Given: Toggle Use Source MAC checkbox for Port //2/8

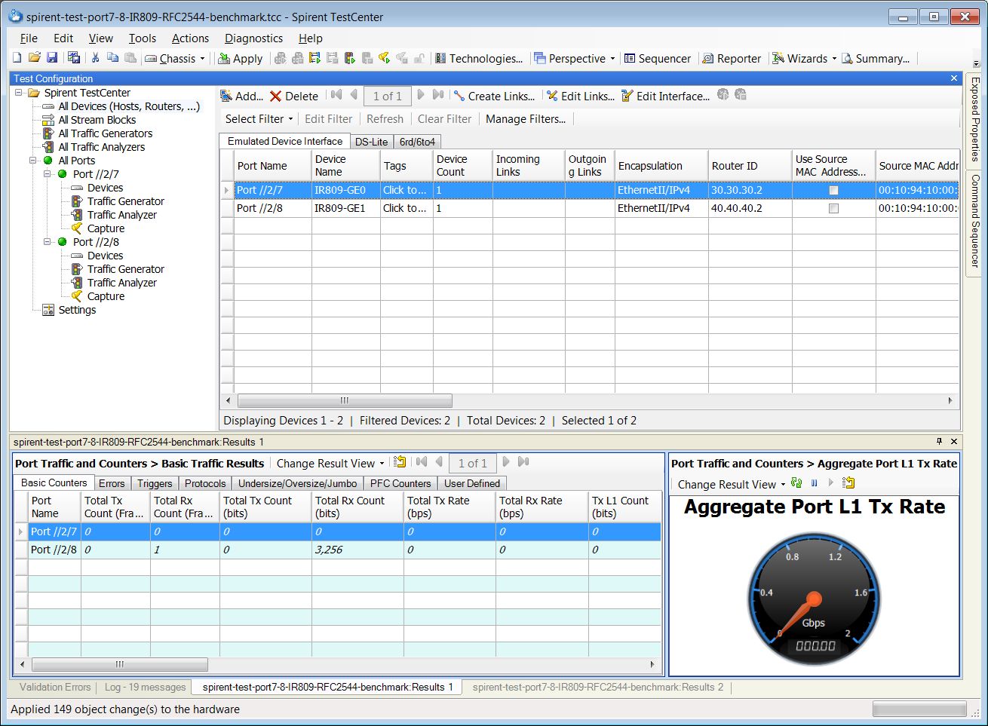Looking at the screenshot, I should 833,209.
